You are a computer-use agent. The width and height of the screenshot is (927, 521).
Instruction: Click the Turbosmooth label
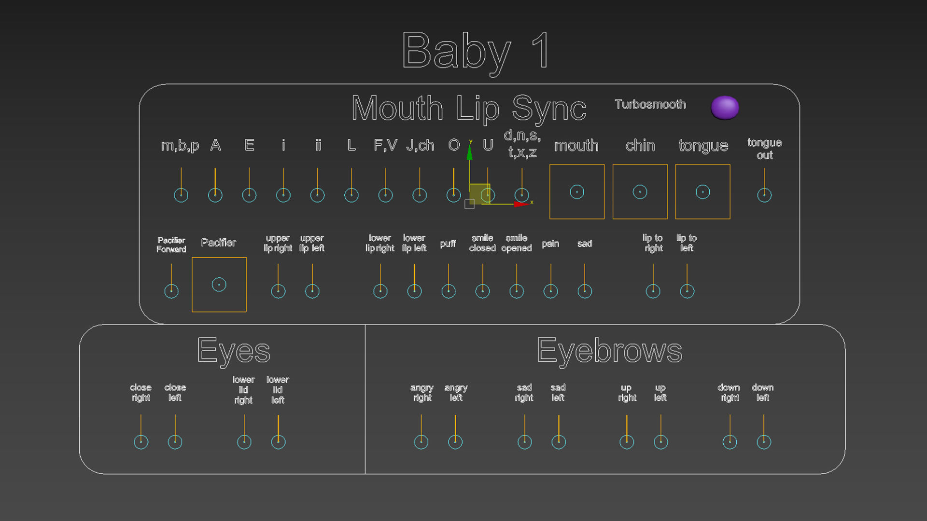[x=650, y=105]
